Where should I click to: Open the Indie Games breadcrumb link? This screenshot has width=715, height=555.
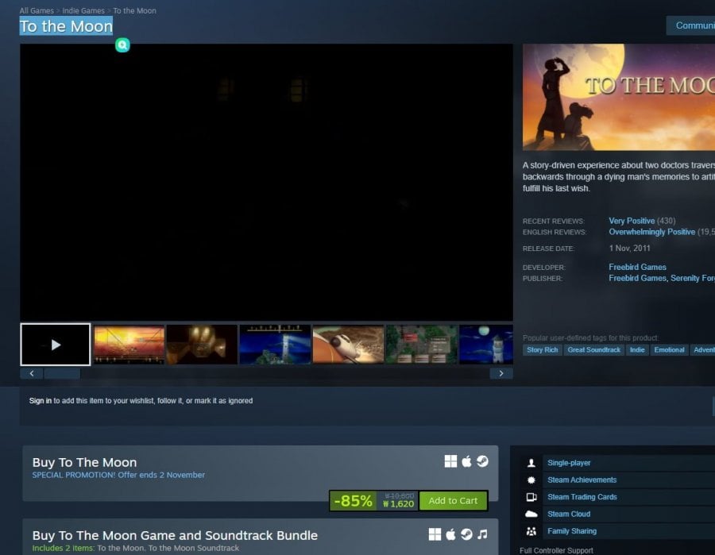83,10
